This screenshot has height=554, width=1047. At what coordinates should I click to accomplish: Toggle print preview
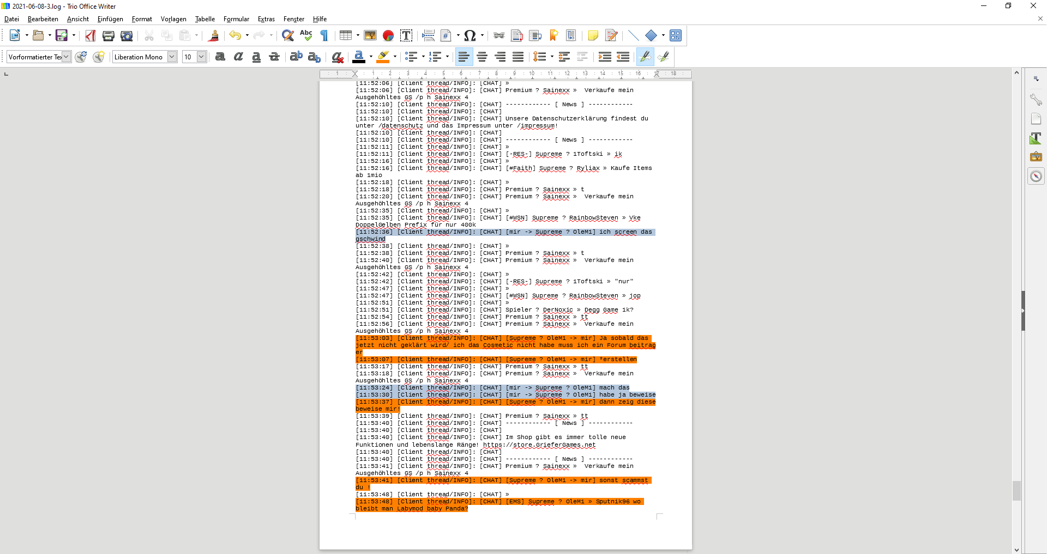127,35
